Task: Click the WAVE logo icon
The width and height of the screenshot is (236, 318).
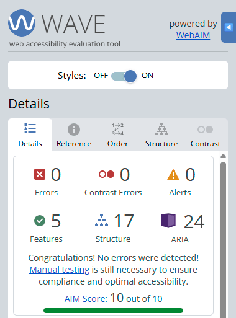Action: point(22,23)
